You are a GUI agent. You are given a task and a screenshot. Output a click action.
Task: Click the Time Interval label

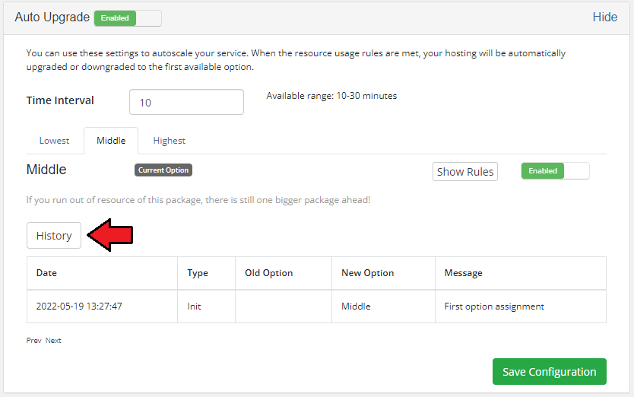click(60, 100)
